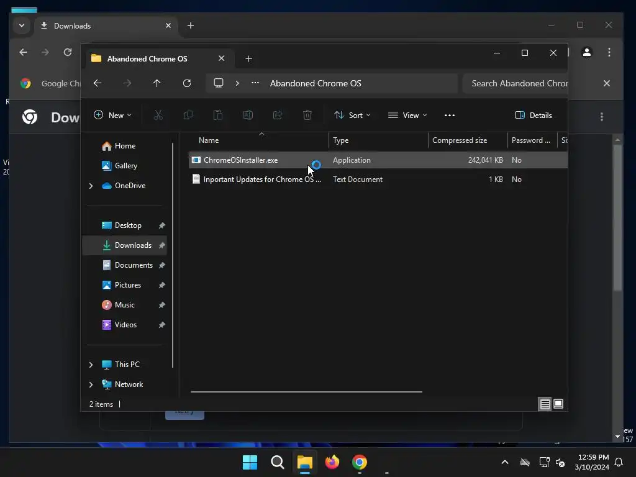Open Videos quick access folder

[125, 325]
